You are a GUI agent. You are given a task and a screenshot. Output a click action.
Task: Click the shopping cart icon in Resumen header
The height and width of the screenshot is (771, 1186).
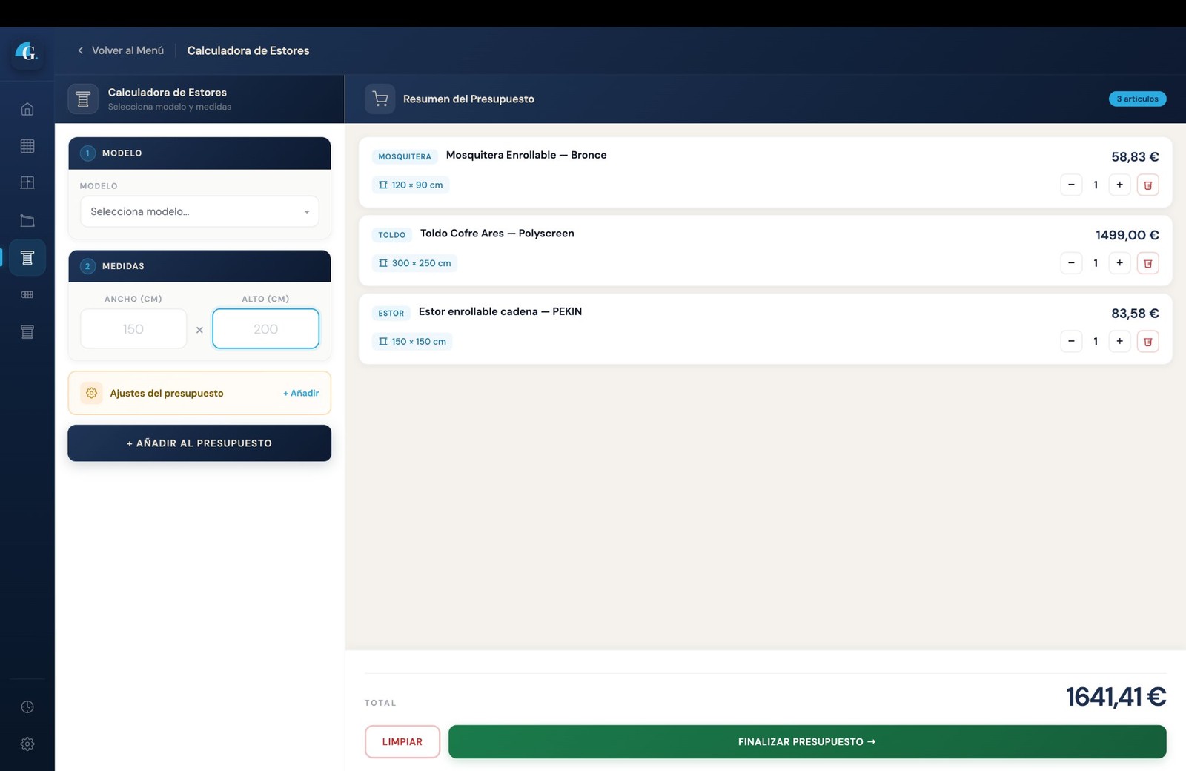(x=380, y=99)
